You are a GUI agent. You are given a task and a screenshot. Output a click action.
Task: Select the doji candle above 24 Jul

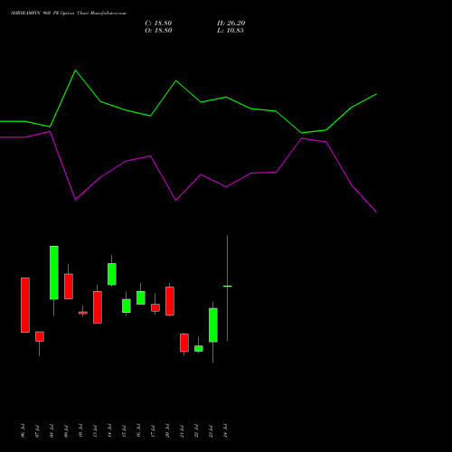(228, 286)
